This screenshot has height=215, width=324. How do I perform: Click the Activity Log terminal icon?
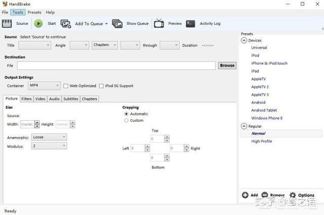pyautogui.click(x=190, y=24)
